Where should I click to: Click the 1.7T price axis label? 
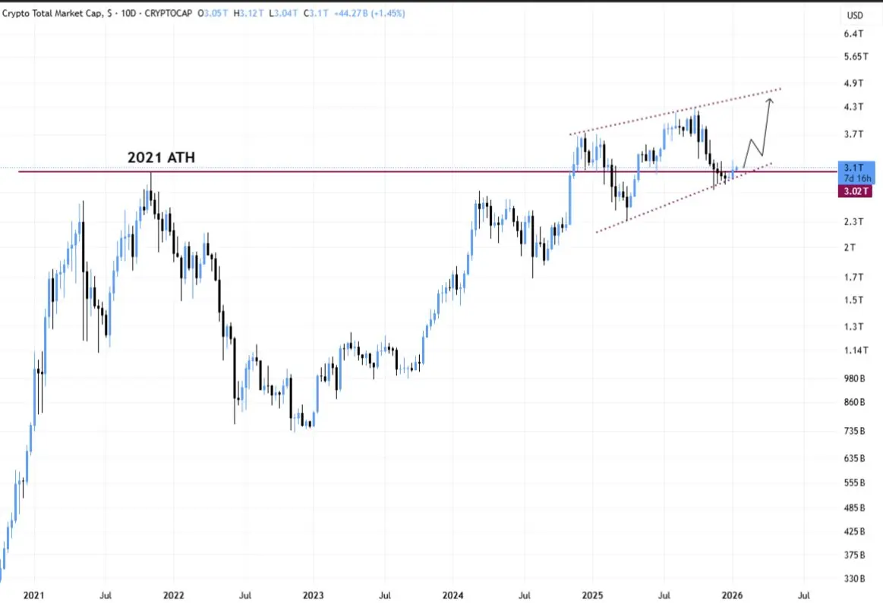pyautogui.click(x=853, y=278)
